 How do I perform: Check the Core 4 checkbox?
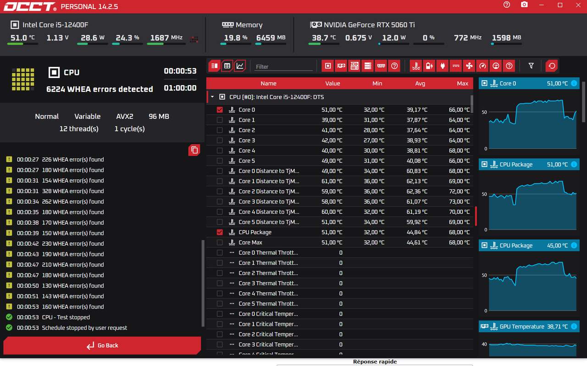220,150
